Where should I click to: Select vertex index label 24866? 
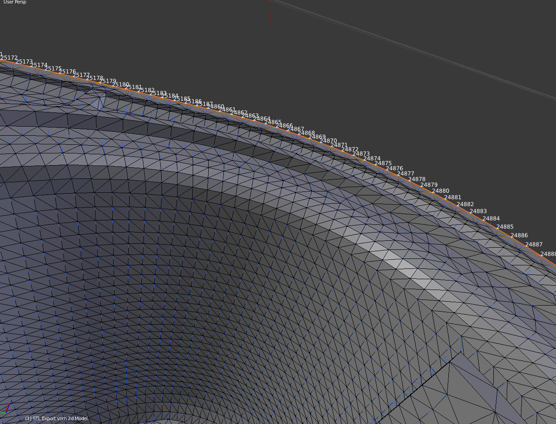coord(284,126)
